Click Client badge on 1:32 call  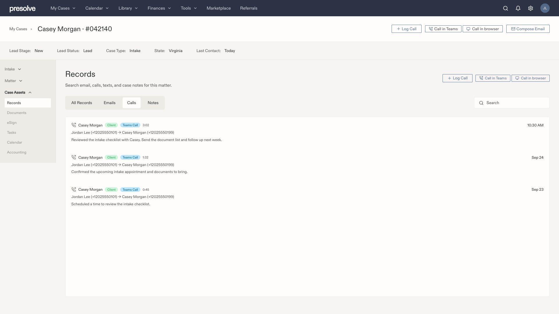(111, 157)
